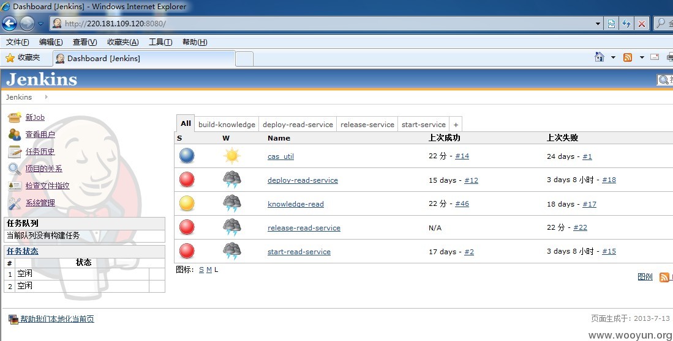Open the 新Job link
This screenshot has height=341, width=673.
(35, 117)
